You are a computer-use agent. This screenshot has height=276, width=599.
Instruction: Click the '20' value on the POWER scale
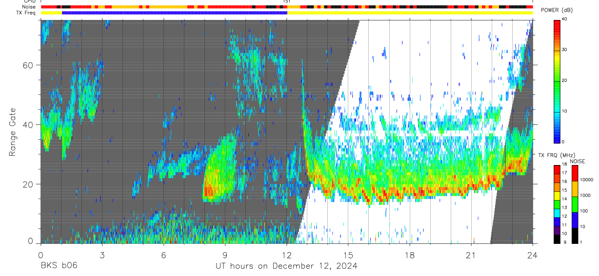[x=564, y=80]
